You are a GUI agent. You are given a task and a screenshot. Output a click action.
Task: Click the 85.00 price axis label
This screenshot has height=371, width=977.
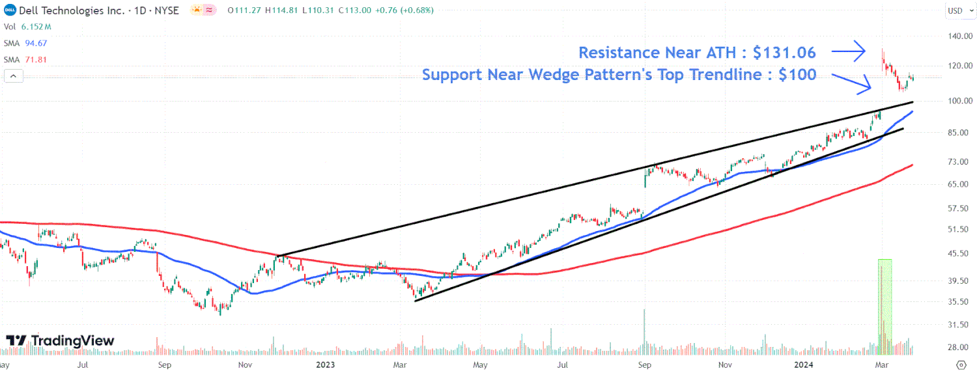tap(958, 133)
